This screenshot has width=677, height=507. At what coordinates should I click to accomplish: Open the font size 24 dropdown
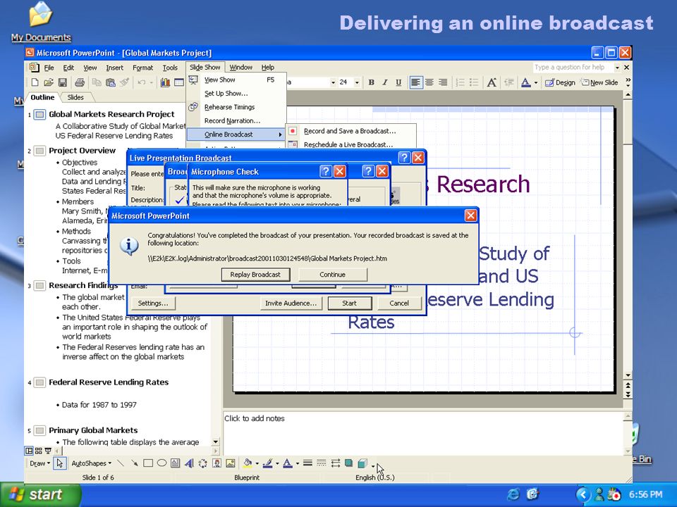[357, 82]
